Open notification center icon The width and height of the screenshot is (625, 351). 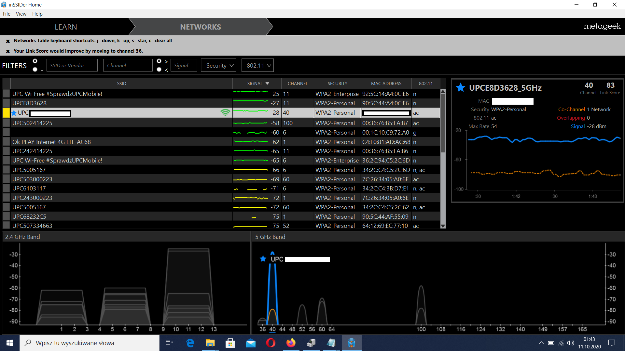(612, 343)
